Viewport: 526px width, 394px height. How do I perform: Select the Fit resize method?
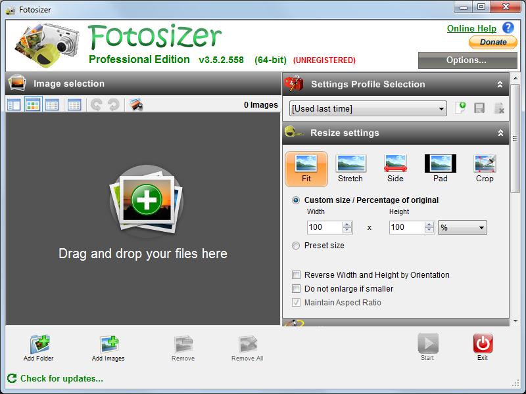tap(306, 169)
